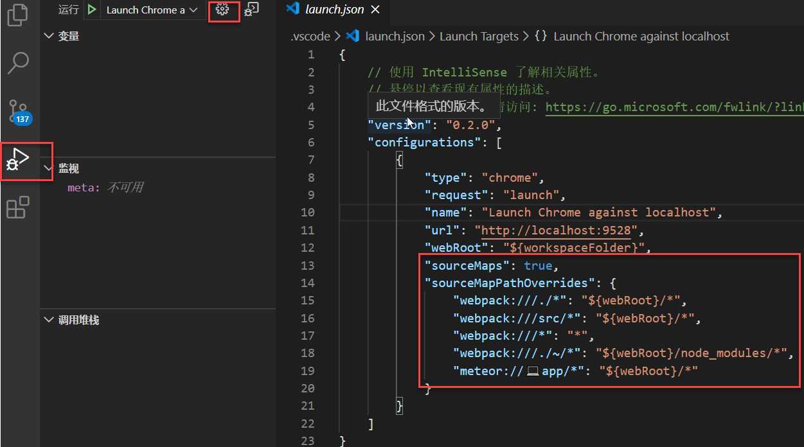
Task: Click 'Launch Chrome against localhost' breadcrumb
Action: click(x=641, y=37)
